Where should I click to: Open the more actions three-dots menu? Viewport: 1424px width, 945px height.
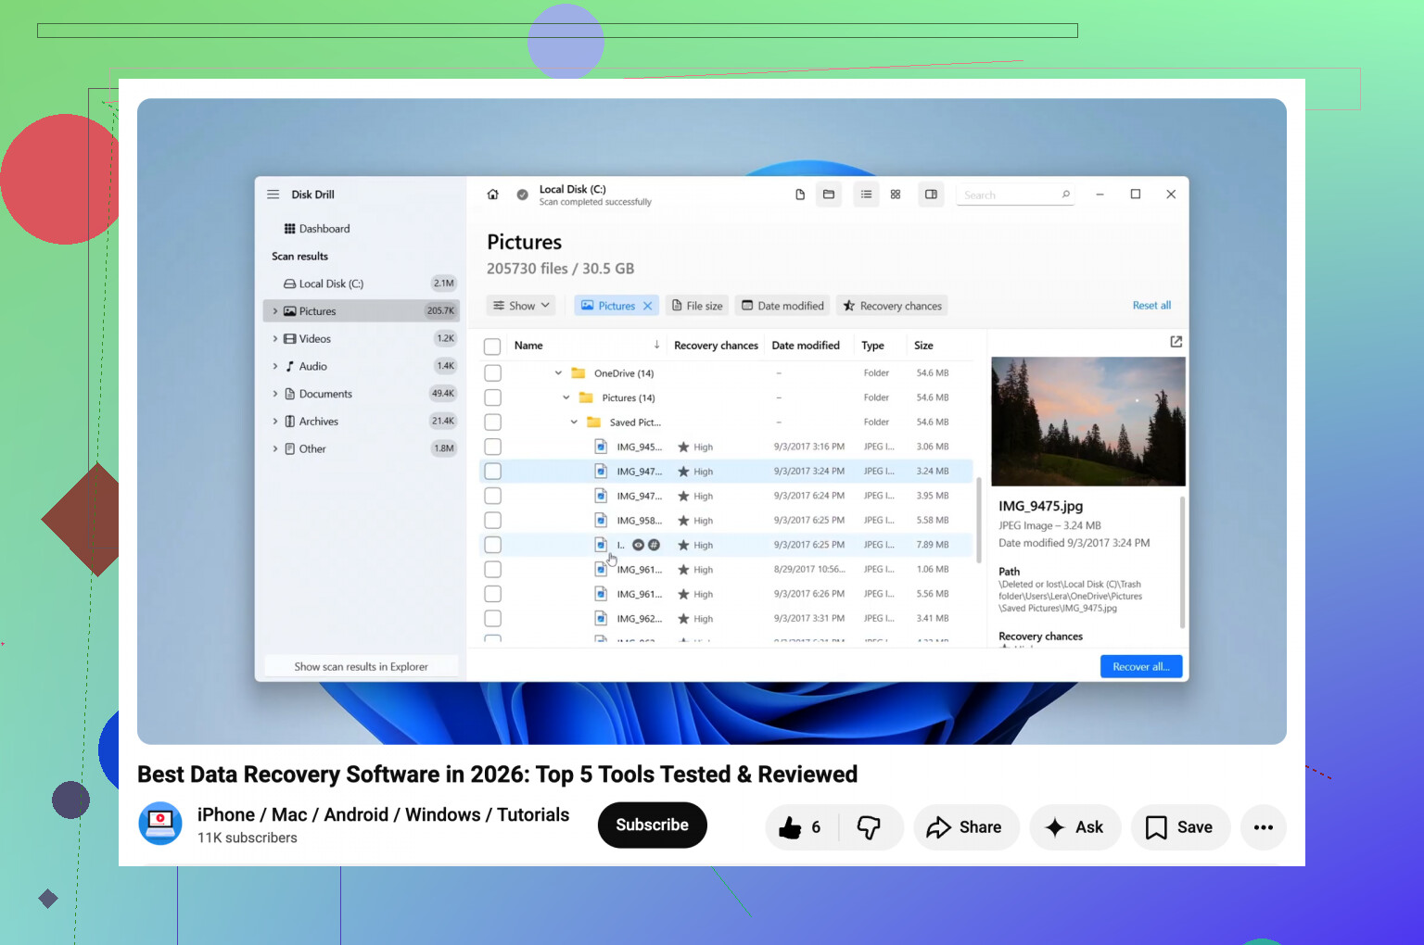[x=1263, y=827]
